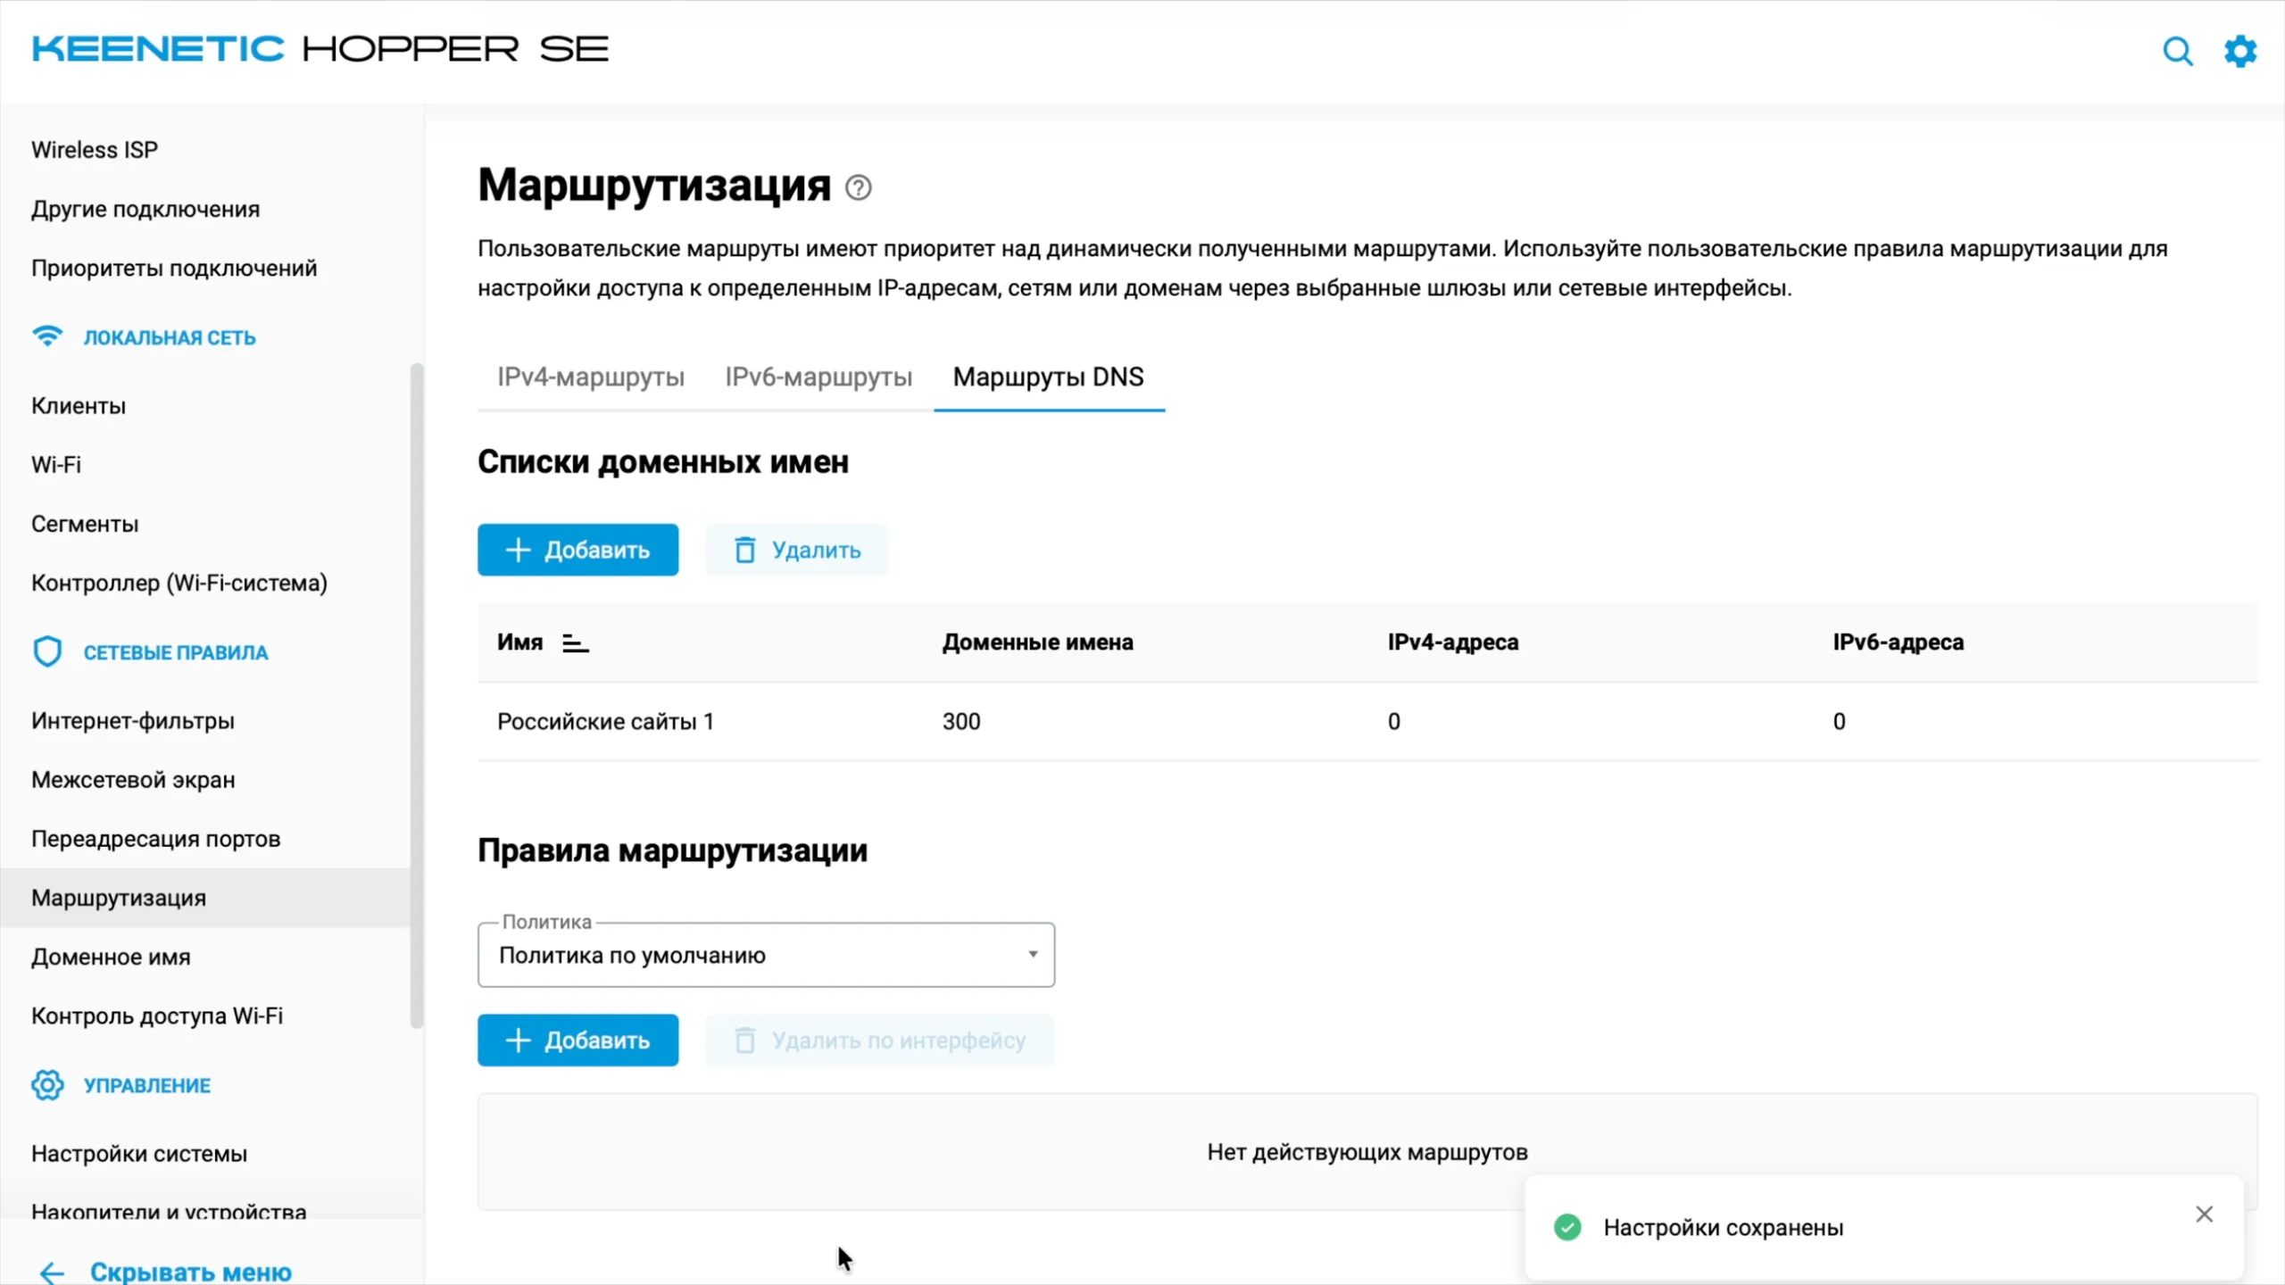Open Контроллер (Wi-Fi-система) page
This screenshot has width=2285, height=1285.
coord(179,583)
